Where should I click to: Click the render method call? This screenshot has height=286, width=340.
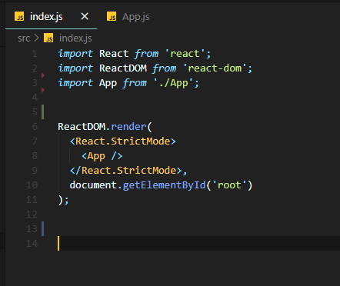(x=128, y=127)
